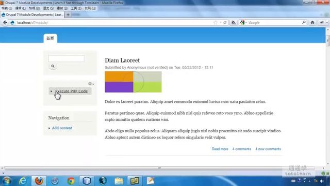Open the sixth Firefox menu (工具)
330x186 pixels.
click(x=76, y=8)
